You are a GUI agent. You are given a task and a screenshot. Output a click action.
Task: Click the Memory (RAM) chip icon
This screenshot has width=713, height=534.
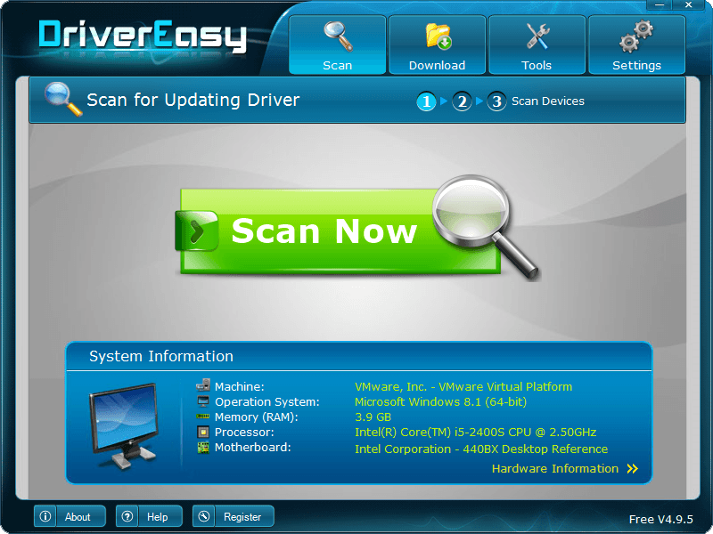(x=203, y=417)
